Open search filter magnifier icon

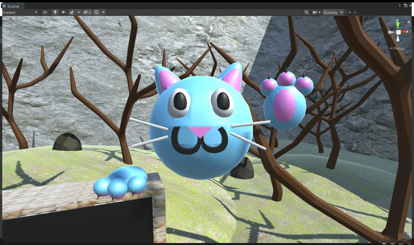click(349, 13)
